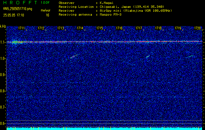The image size is (205, 130).
Task: Click the 1711 time axis label
Action: (22, 28)
